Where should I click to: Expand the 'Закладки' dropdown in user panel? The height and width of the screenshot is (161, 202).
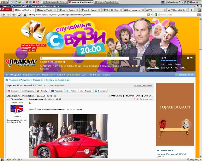166,68
